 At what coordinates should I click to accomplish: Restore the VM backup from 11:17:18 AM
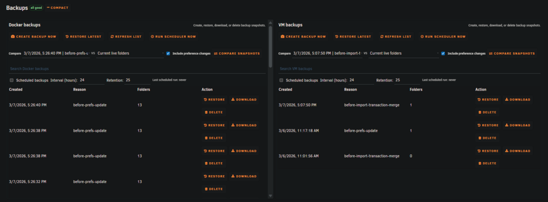coord(488,126)
